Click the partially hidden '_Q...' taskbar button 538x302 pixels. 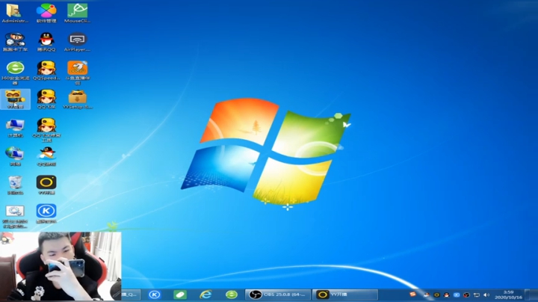[x=130, y=295]
